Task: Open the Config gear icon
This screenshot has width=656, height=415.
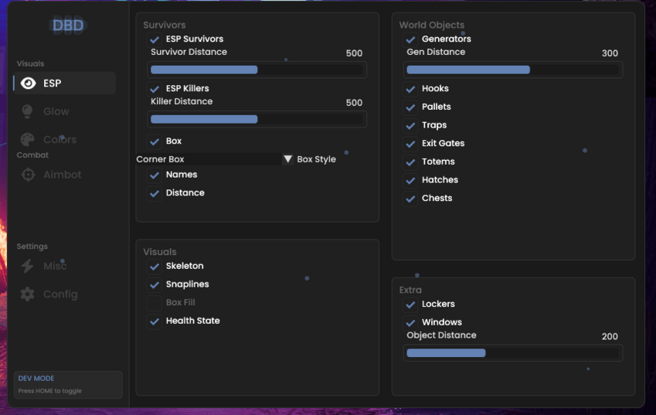Action: tap(28, 294)
